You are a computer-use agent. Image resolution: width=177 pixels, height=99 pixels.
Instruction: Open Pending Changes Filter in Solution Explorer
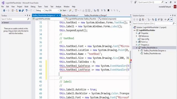click(x=149, y=20)
